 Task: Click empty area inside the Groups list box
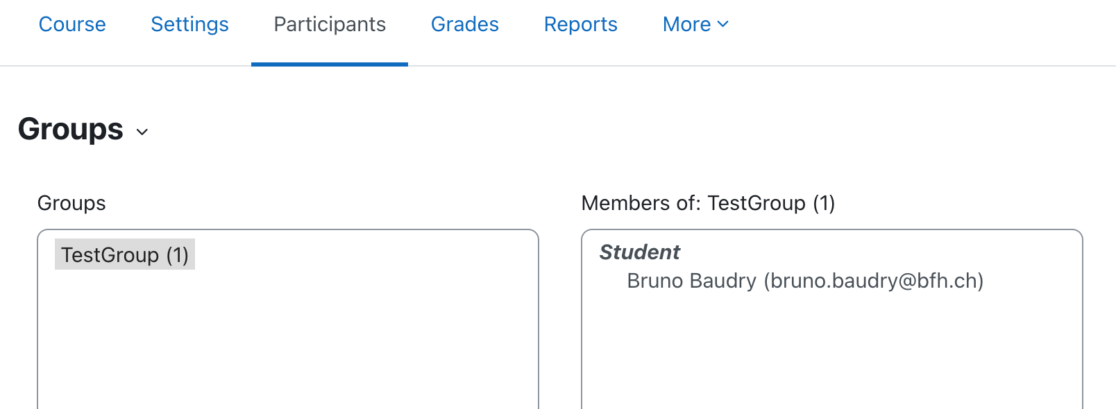pos(288,340)
